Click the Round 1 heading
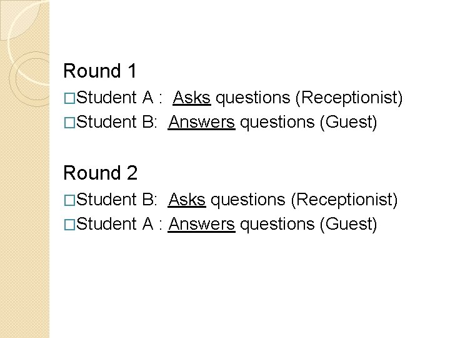This screenshot has width=450, height=338. 101,71
